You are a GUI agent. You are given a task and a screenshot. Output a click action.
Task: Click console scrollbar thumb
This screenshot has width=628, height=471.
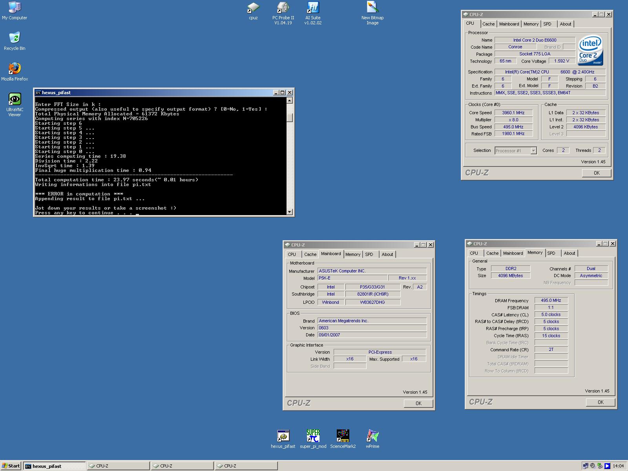click(290, 117)
